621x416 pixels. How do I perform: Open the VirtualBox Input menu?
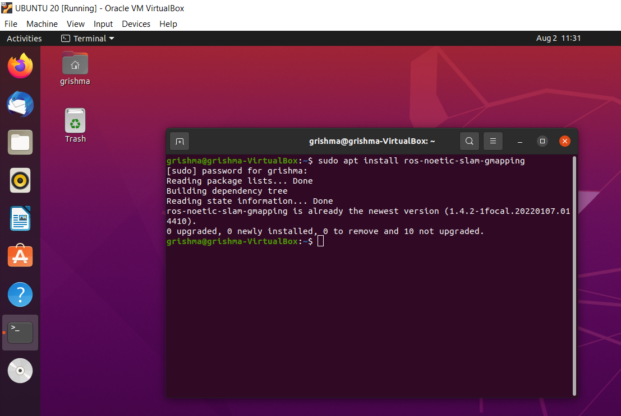point(103,24)
